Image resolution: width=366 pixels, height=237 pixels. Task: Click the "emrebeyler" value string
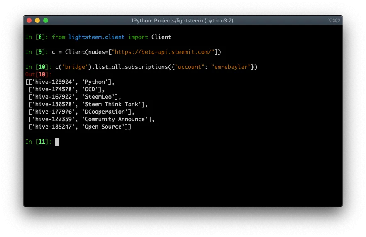tap(231, 67)
